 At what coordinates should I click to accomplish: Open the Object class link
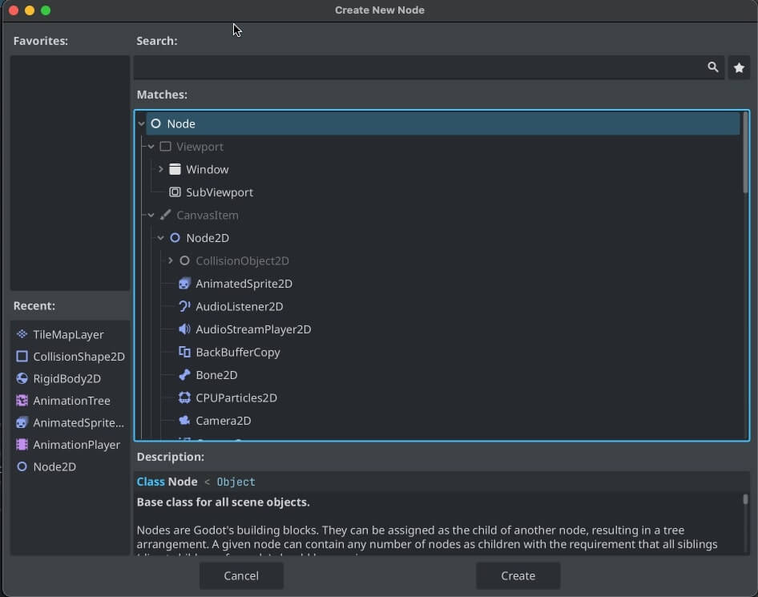pyautogui.click(x=236, y=482)
